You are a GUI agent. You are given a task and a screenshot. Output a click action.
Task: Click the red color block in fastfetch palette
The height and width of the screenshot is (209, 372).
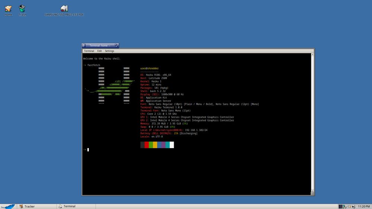147,145
